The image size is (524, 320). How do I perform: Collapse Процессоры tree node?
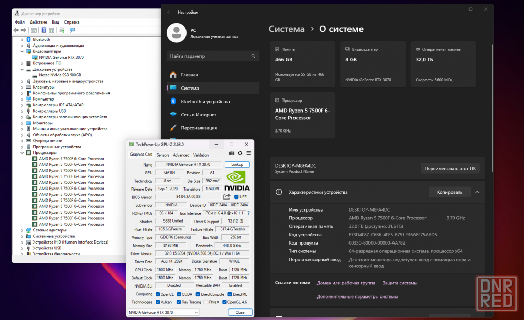pos(22,152)
